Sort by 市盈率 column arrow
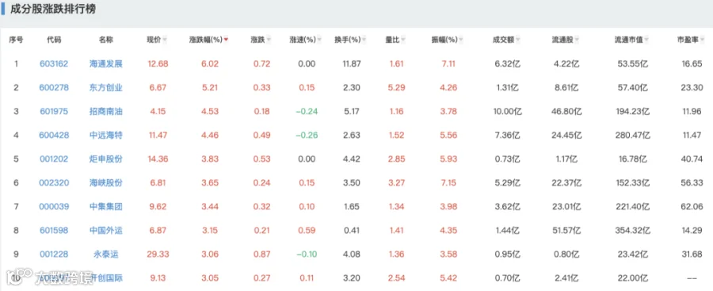 [701, 40]
